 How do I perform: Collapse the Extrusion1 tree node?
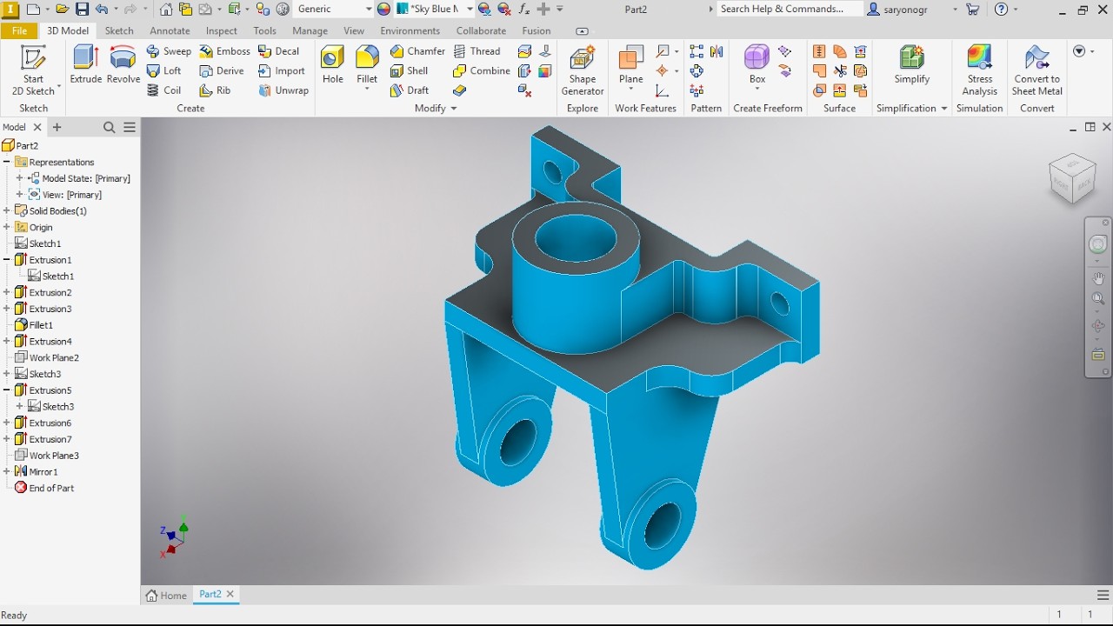(7, 260)
